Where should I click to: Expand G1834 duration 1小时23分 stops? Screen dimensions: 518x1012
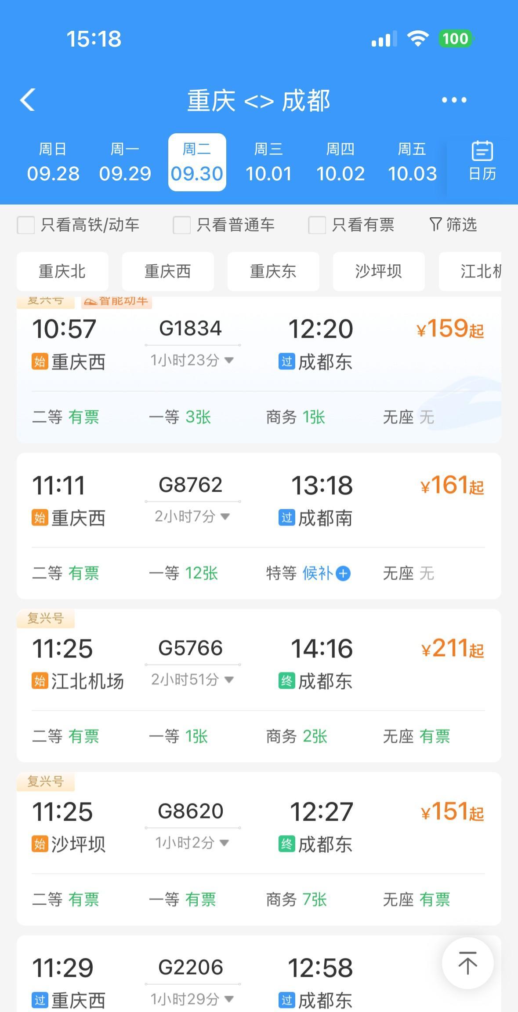pyautogui.click(x=192, y=361)
